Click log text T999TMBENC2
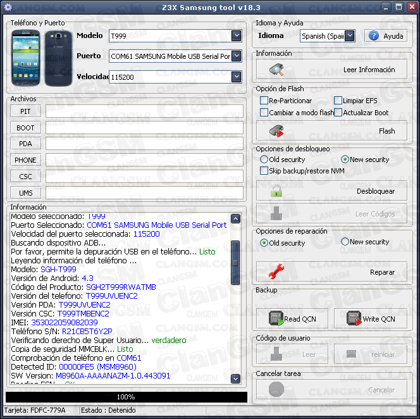 (83, 314)
